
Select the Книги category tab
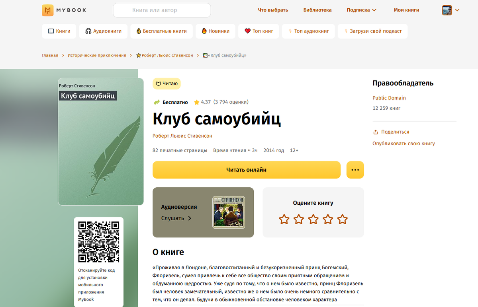pos(59,31)
